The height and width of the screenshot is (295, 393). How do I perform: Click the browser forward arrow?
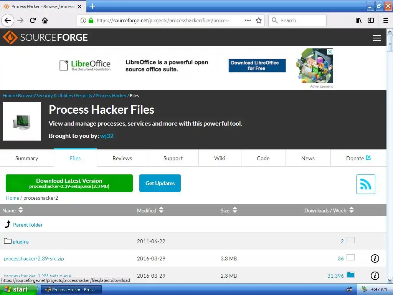(20, 20)
